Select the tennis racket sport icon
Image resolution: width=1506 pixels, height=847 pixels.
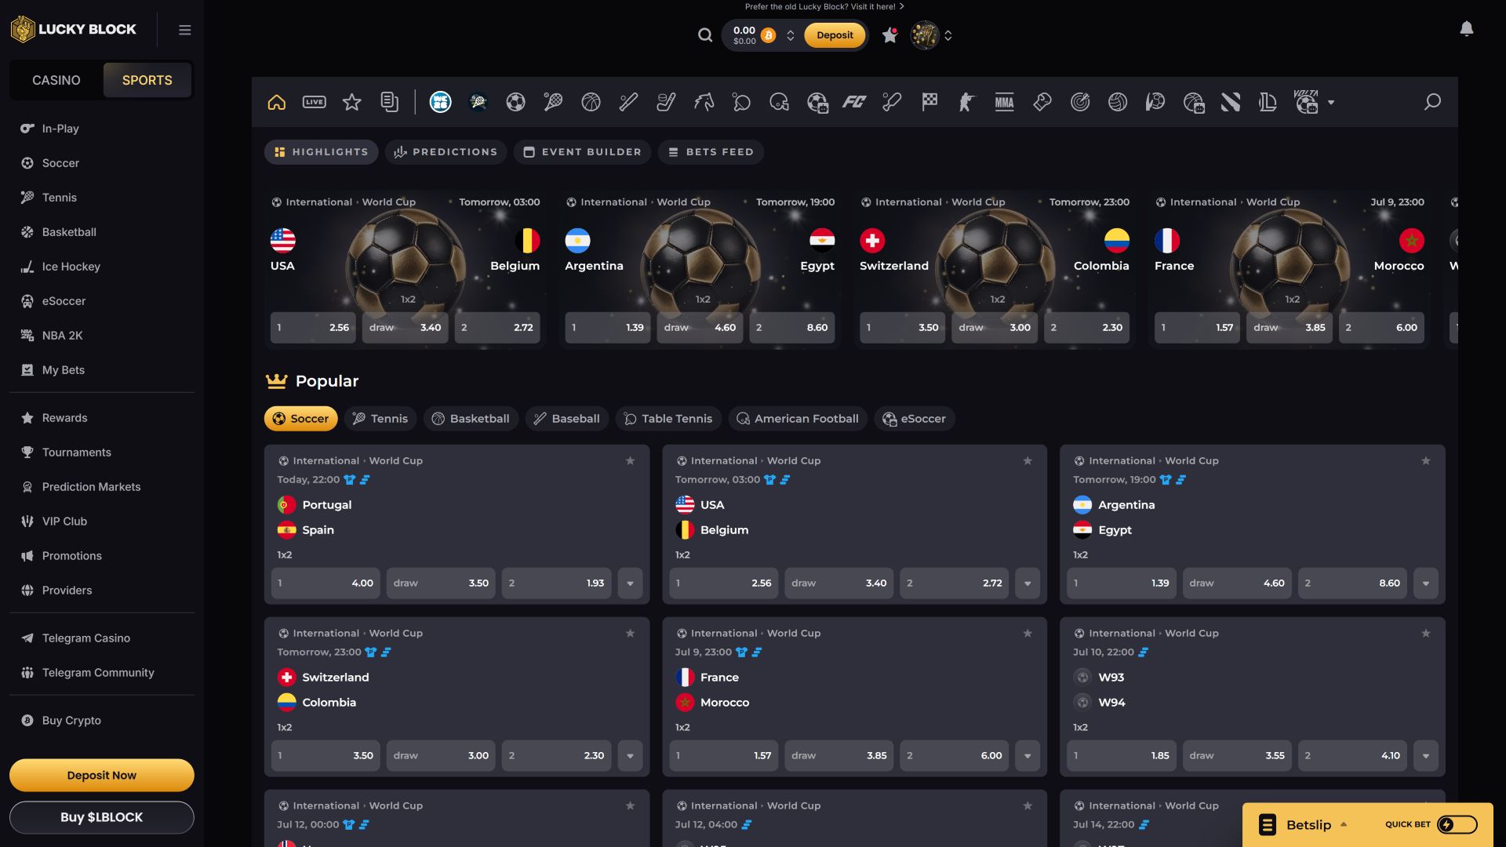point(553,102)
